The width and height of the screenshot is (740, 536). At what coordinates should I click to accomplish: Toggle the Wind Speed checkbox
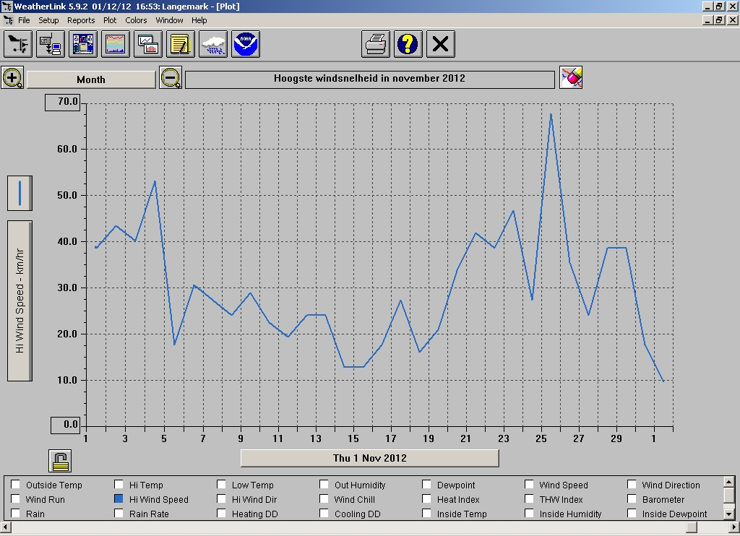[529, 485]
